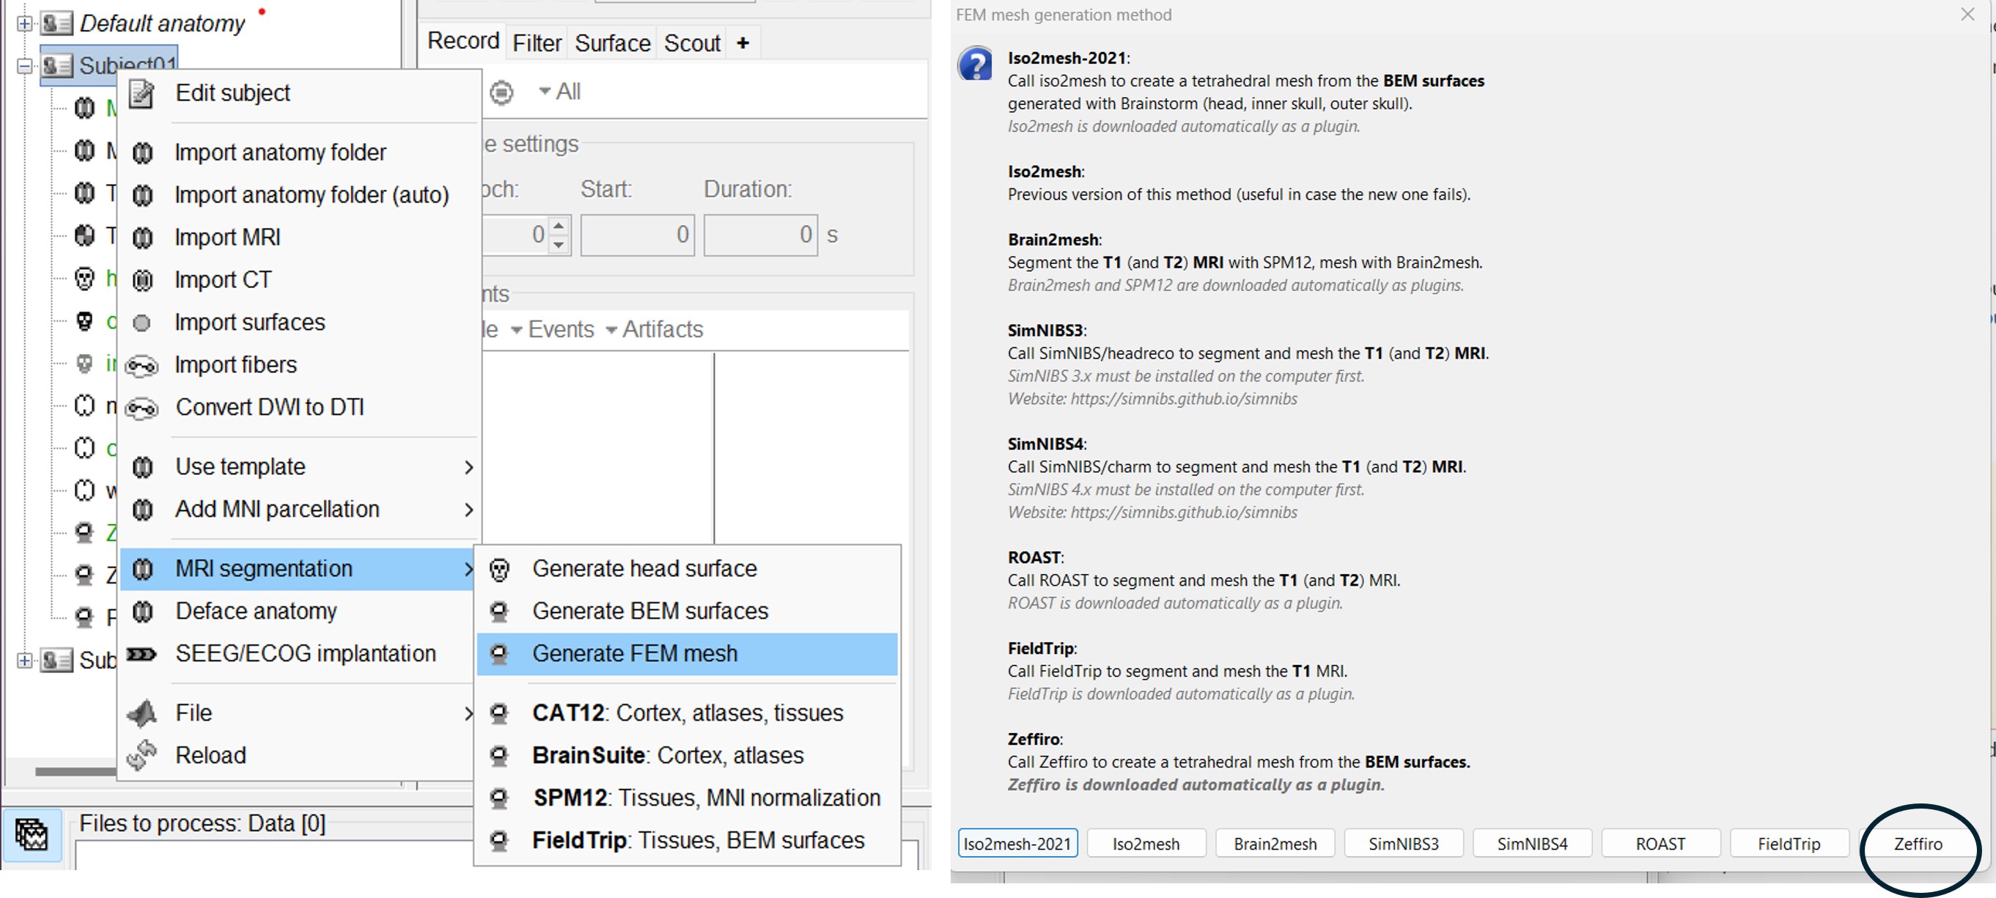Click the circular icon beside the All dropdown
This screenshot has width=1996, height=898.
click(501, 92)
